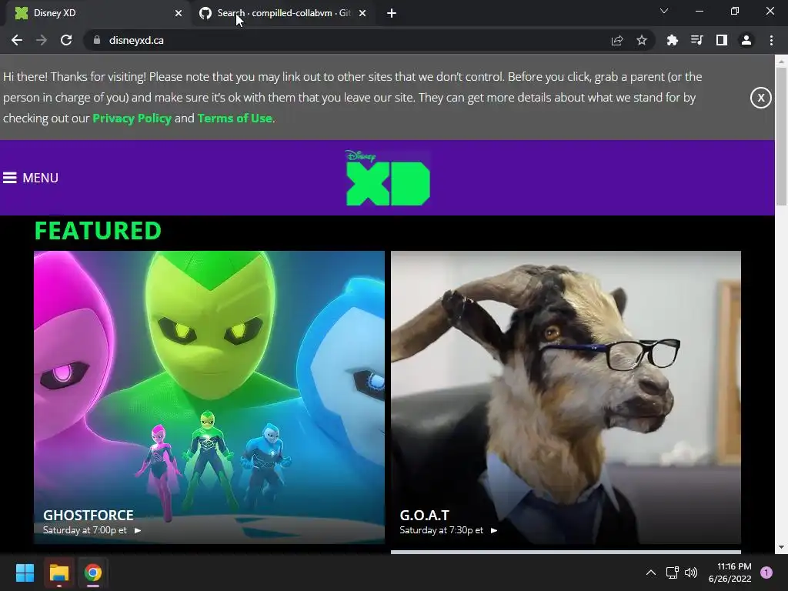This screenshot has width=788, height=591.
Task: Open network status tray icon
Action: tap(672, 573)
